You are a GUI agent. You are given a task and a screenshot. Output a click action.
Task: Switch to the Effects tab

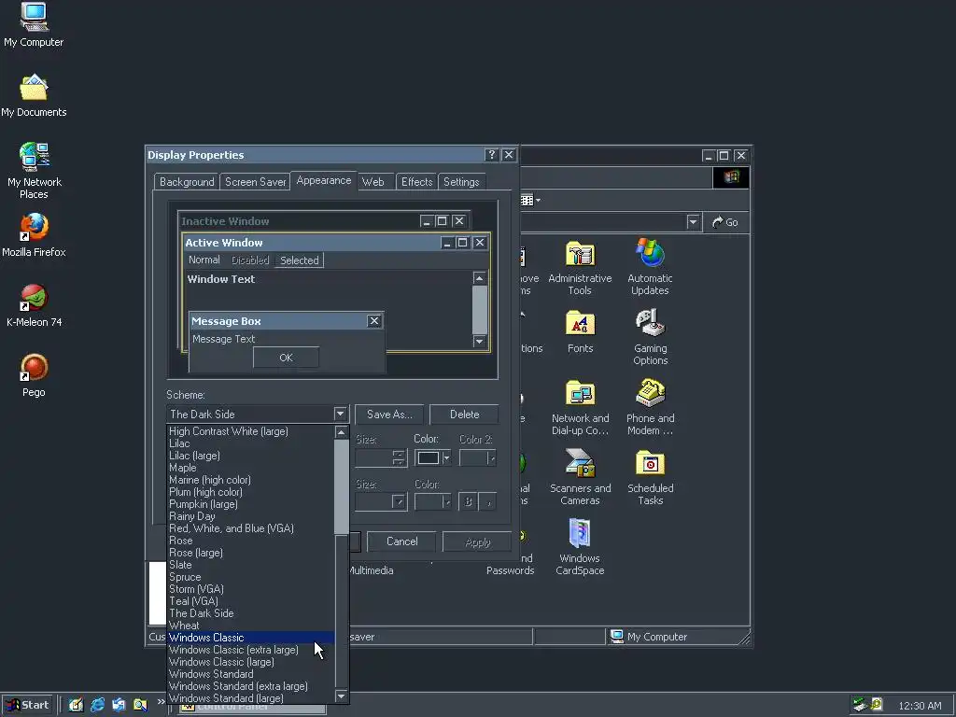point(417,182)
